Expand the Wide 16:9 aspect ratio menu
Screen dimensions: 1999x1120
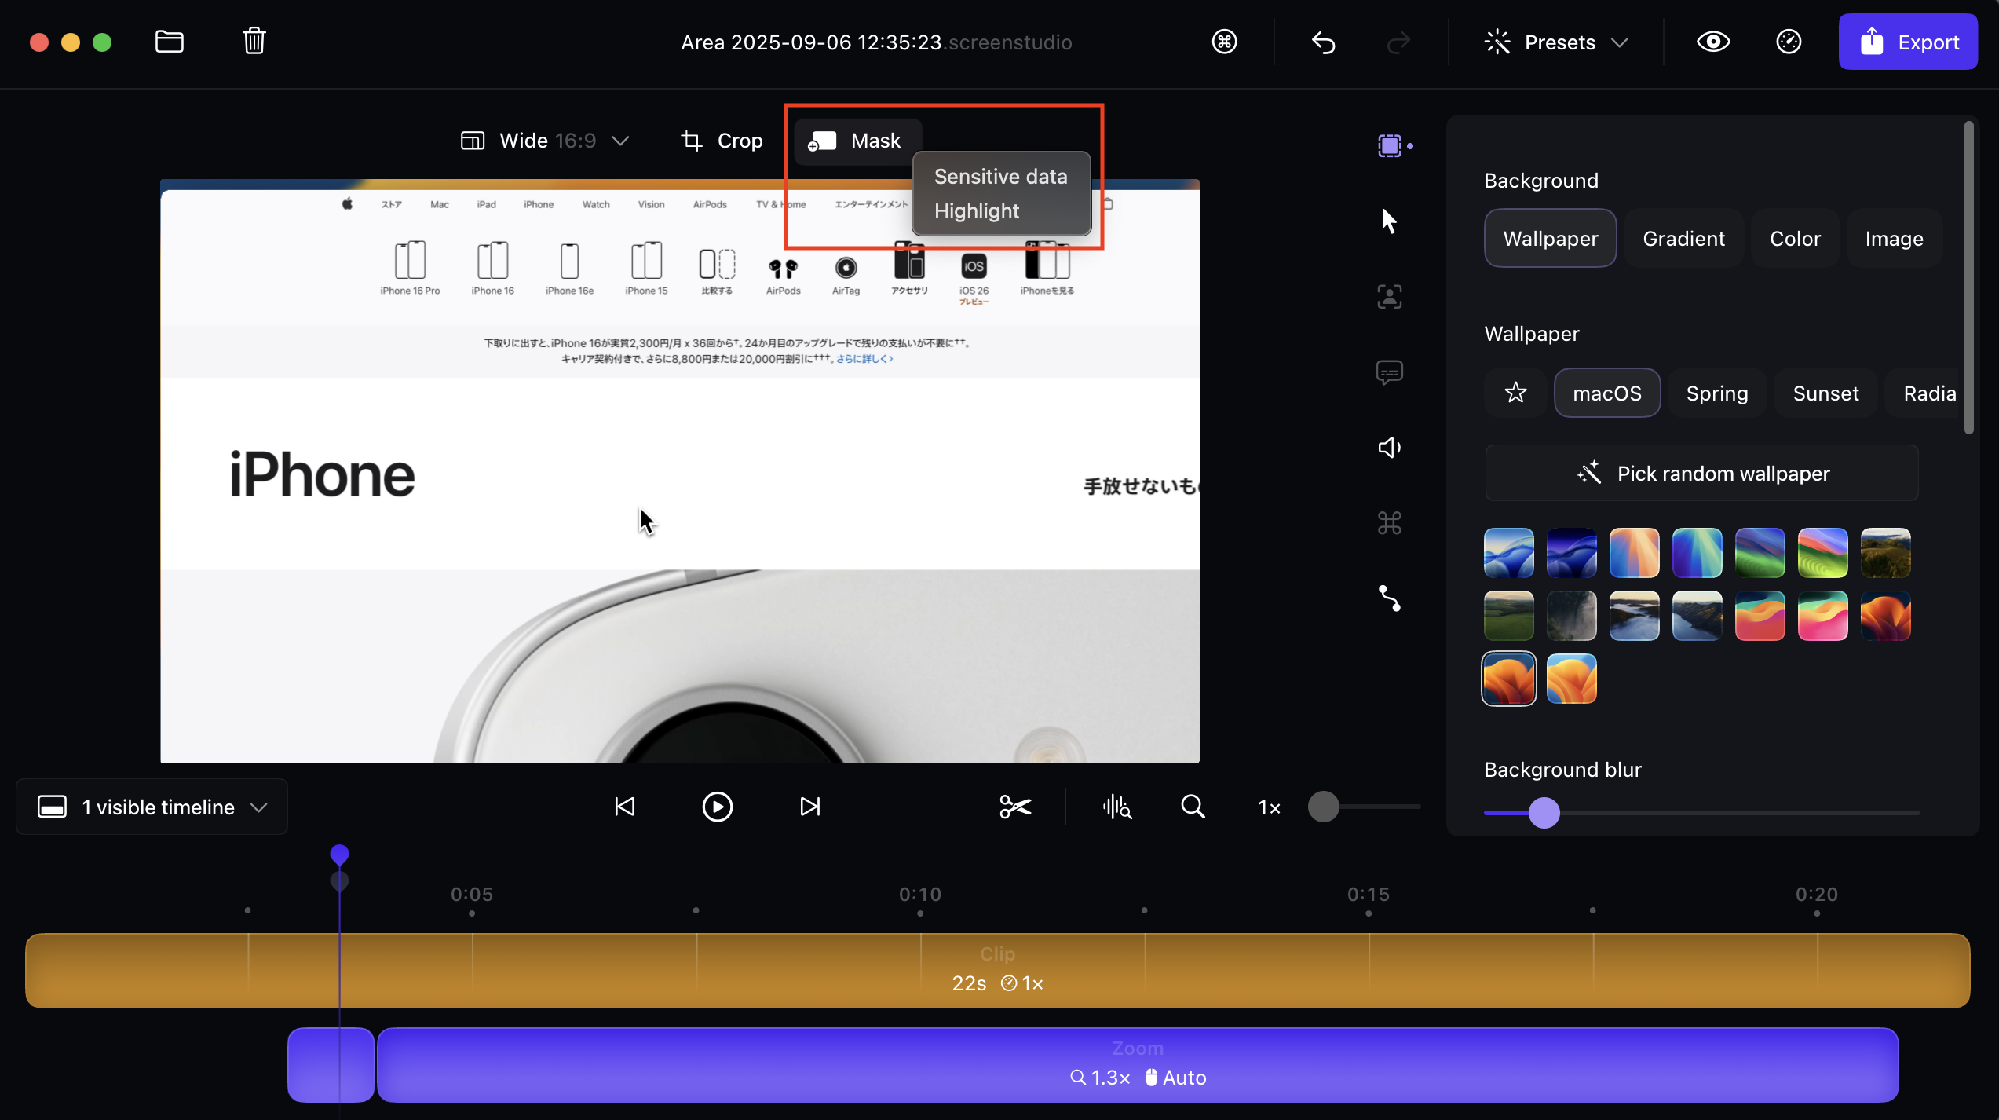click(x=545, y=141)
